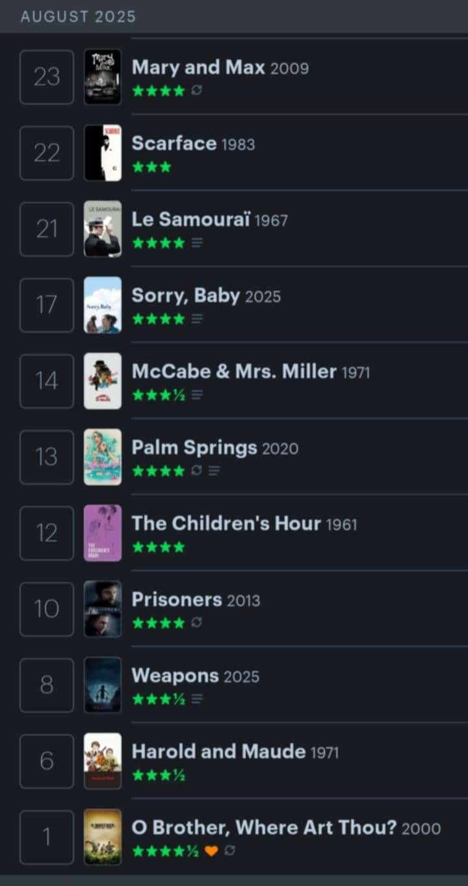
Task: Open the Scarface film title link
Action: pyautogui.click(x=174, y=143)
